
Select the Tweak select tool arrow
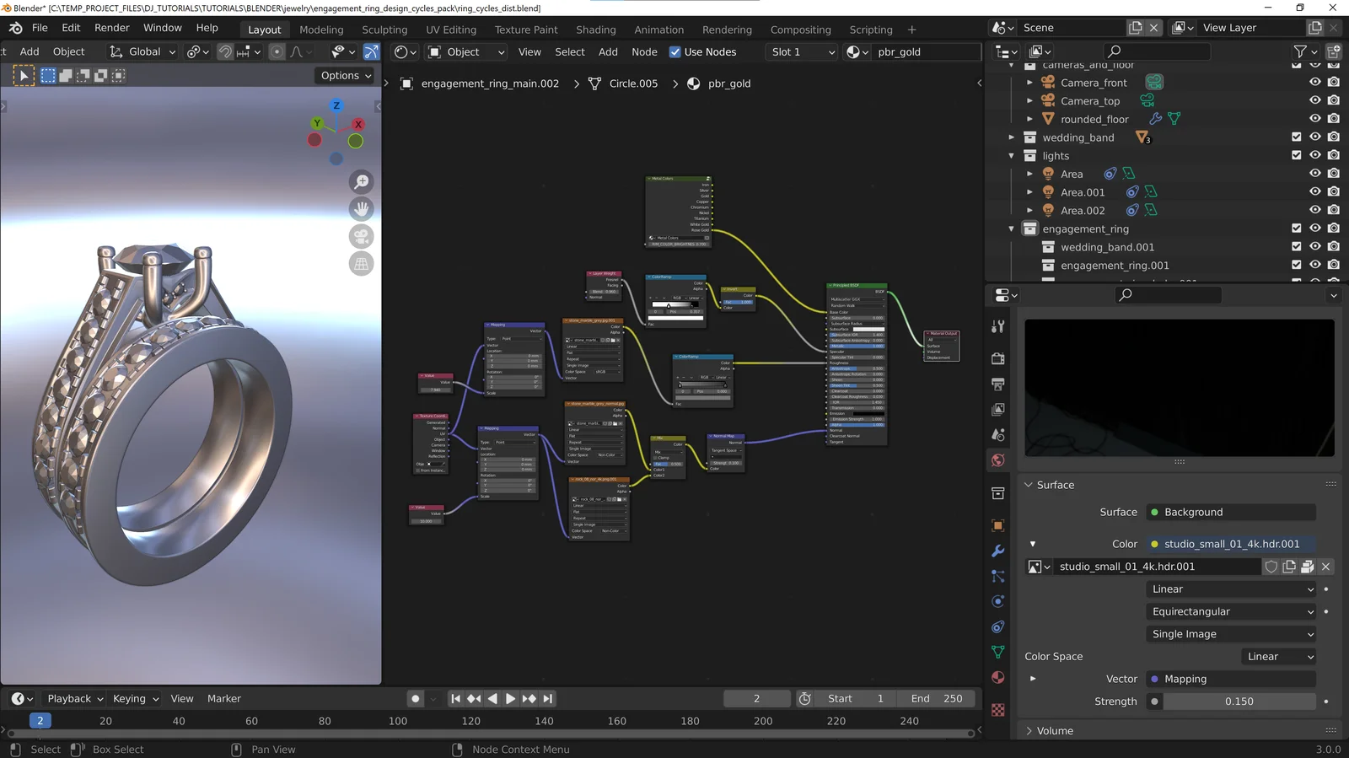(24, 76)
